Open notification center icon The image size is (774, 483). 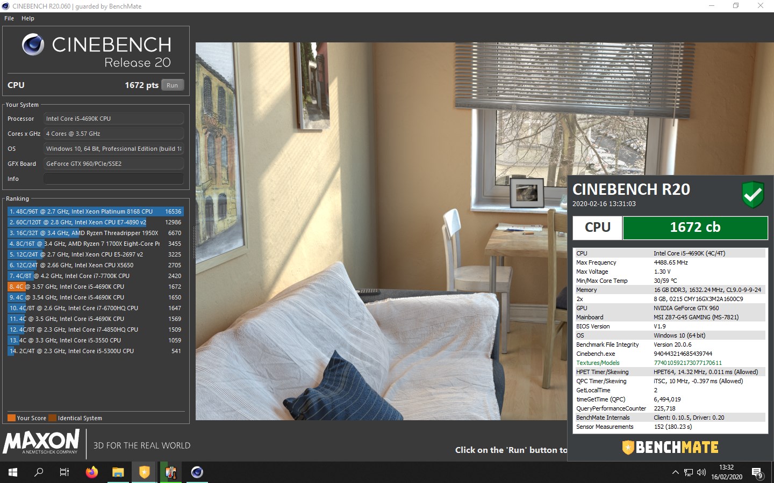coord(757,473)
